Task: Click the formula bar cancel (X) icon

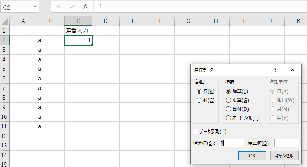Action: click(58, 7)
